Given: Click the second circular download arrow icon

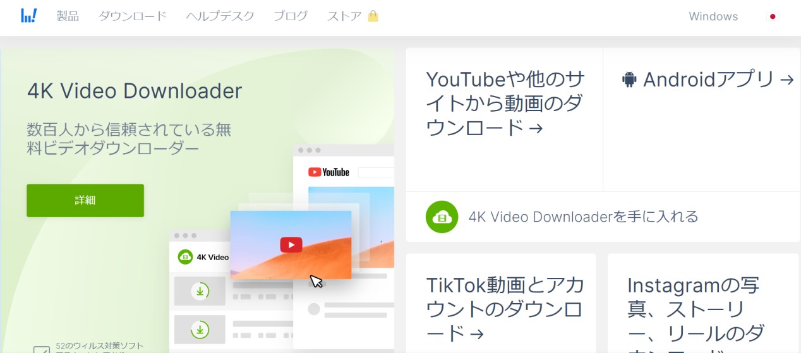Looking at the screenshot, I should 200,330.
